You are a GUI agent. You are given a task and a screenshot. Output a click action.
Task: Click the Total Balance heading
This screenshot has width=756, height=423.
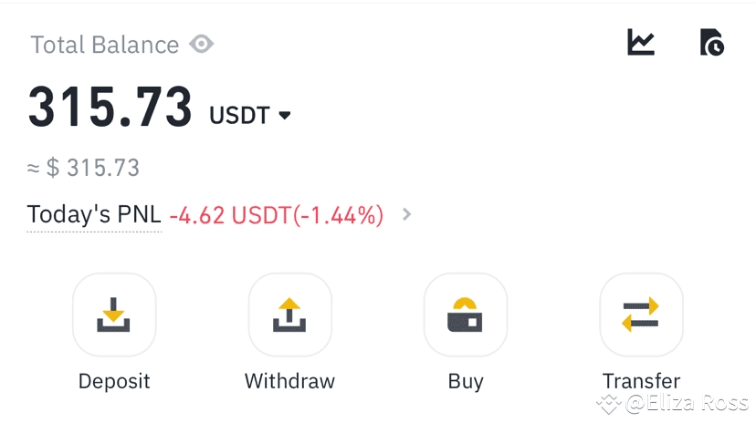(x=105, y=45)
